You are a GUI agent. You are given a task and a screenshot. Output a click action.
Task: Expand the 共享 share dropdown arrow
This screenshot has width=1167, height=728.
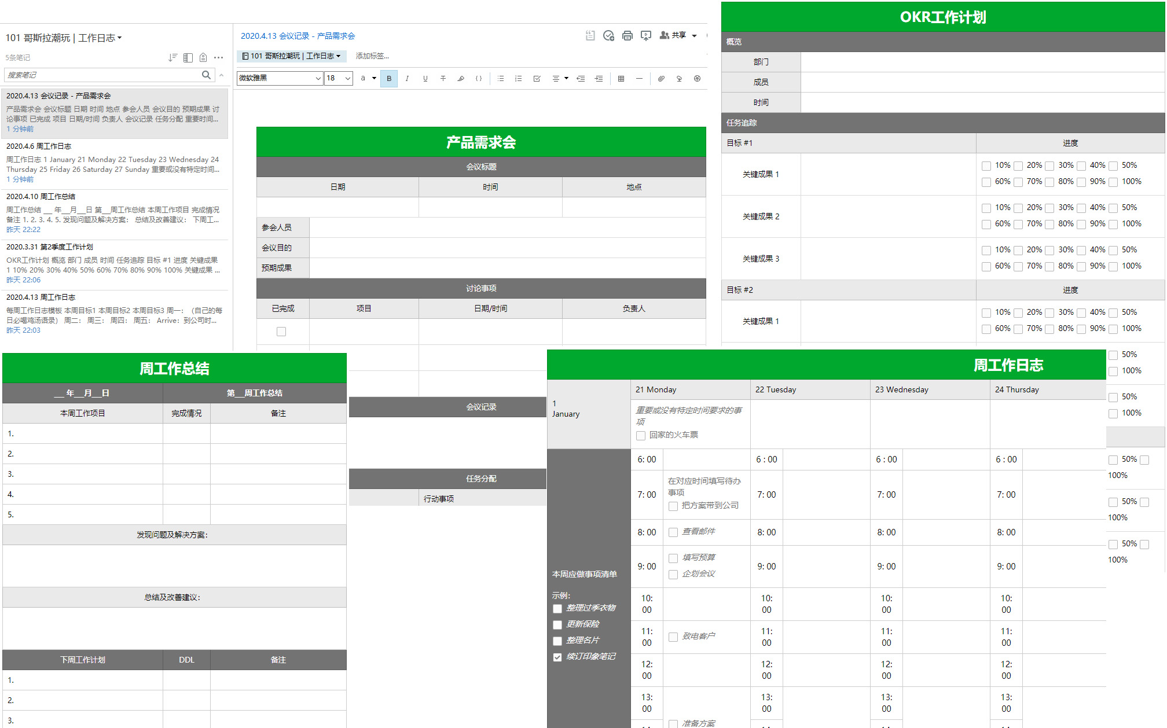(x=694, y=36)
